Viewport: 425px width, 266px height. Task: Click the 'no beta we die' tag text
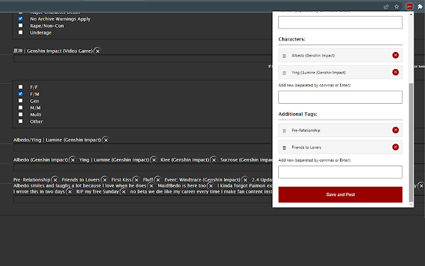201,192
